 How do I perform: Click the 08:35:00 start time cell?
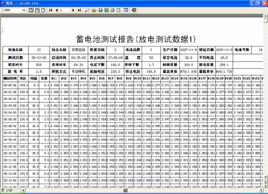tap(79, 58)
